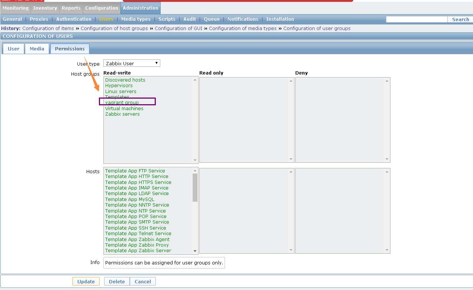
Task: Select Template App LDAP Service host
Action: click(x=137, y=194)
